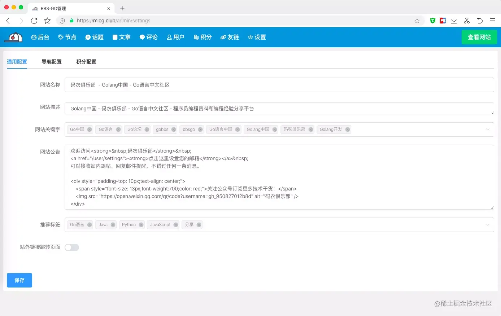
Task: Open the red FE extension icon
Action: [443, 21]
